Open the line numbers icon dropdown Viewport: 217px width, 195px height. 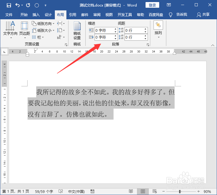(61, 30)
